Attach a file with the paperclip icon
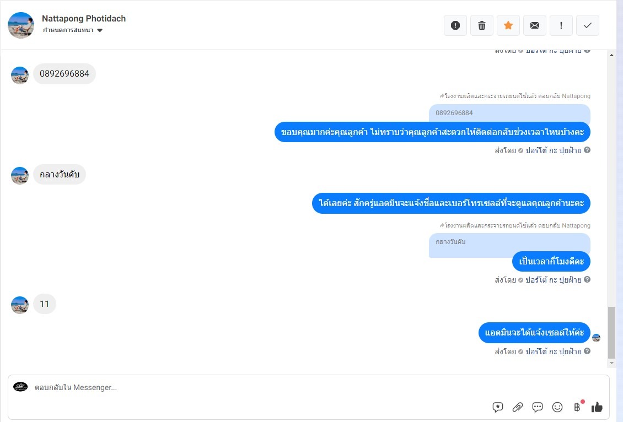623x422 pixels. [517, 407]
